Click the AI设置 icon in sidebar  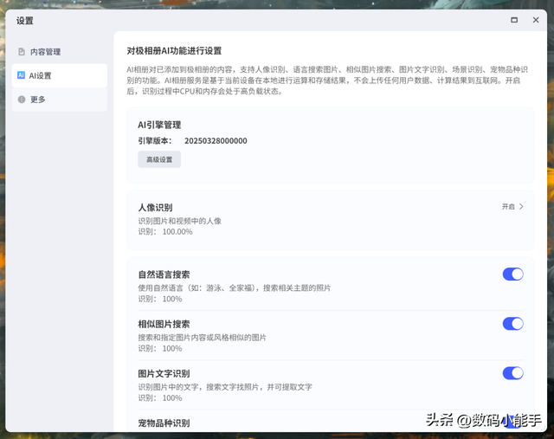(x=22, y=75)
